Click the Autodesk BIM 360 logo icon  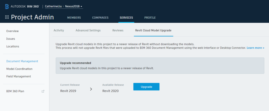[x=7, y=6]
